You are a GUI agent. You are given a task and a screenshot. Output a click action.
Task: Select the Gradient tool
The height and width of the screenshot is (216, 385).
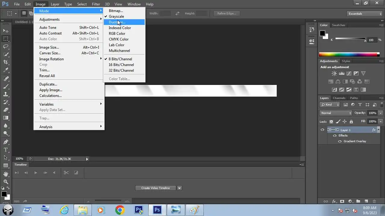[x=6, y=118]
